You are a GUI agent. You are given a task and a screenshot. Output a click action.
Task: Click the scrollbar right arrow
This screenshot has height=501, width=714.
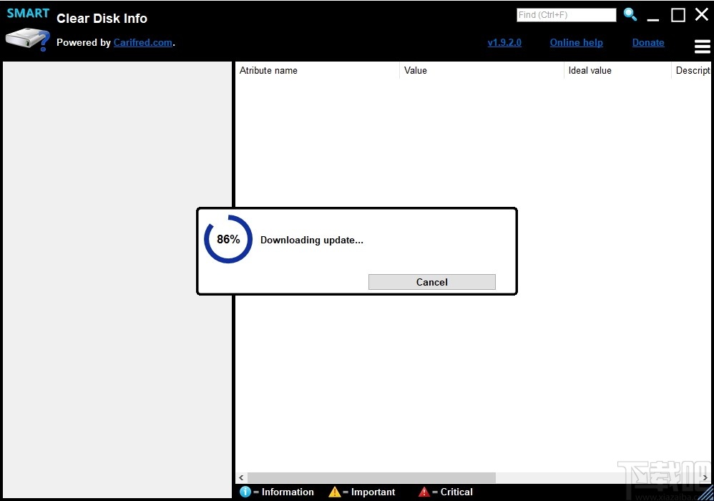705,477
